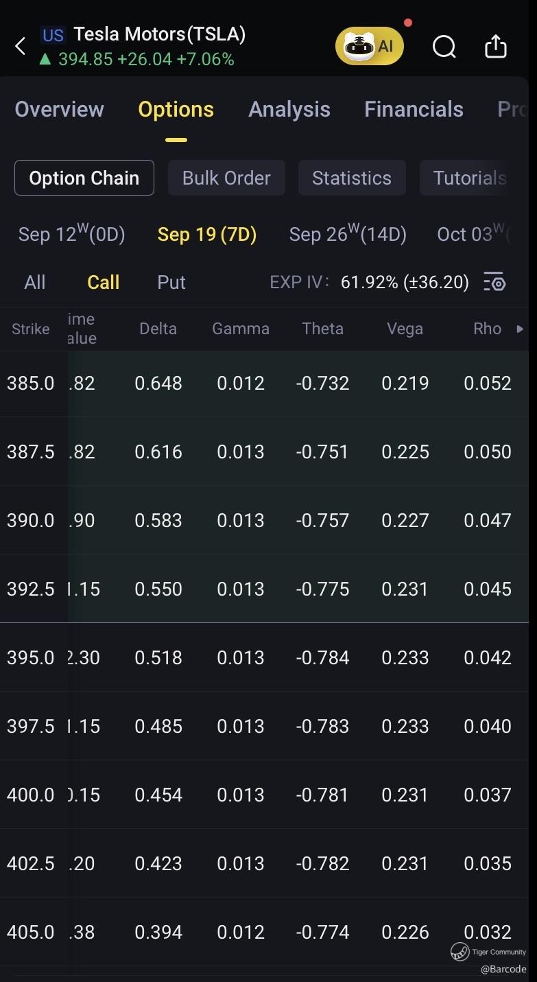Viewport: 537px width, 982px height.
Task: Select the Call filter
Action: click(104, 282)
